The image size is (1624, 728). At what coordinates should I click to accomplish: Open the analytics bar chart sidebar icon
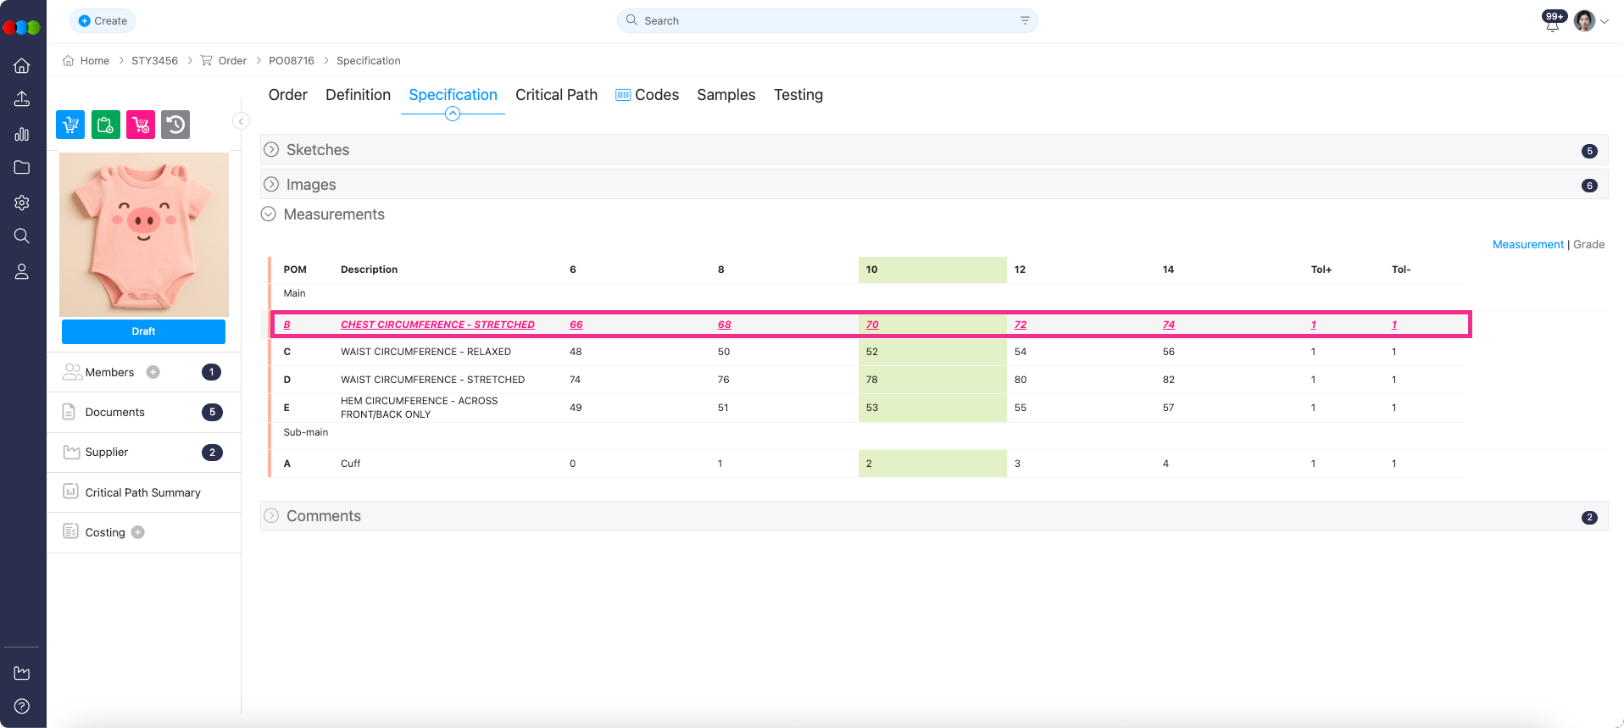[x=22, y=134]
